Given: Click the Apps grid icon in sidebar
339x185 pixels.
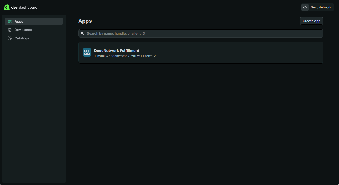Looking at the screenshot, I should [10, 21].
